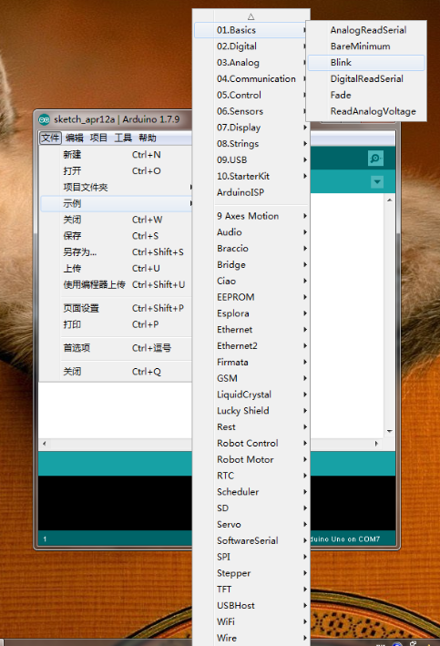This screenshot has height=646, width=440.
Task: Expand the 09.USB submenu
Action: point(251,159)
